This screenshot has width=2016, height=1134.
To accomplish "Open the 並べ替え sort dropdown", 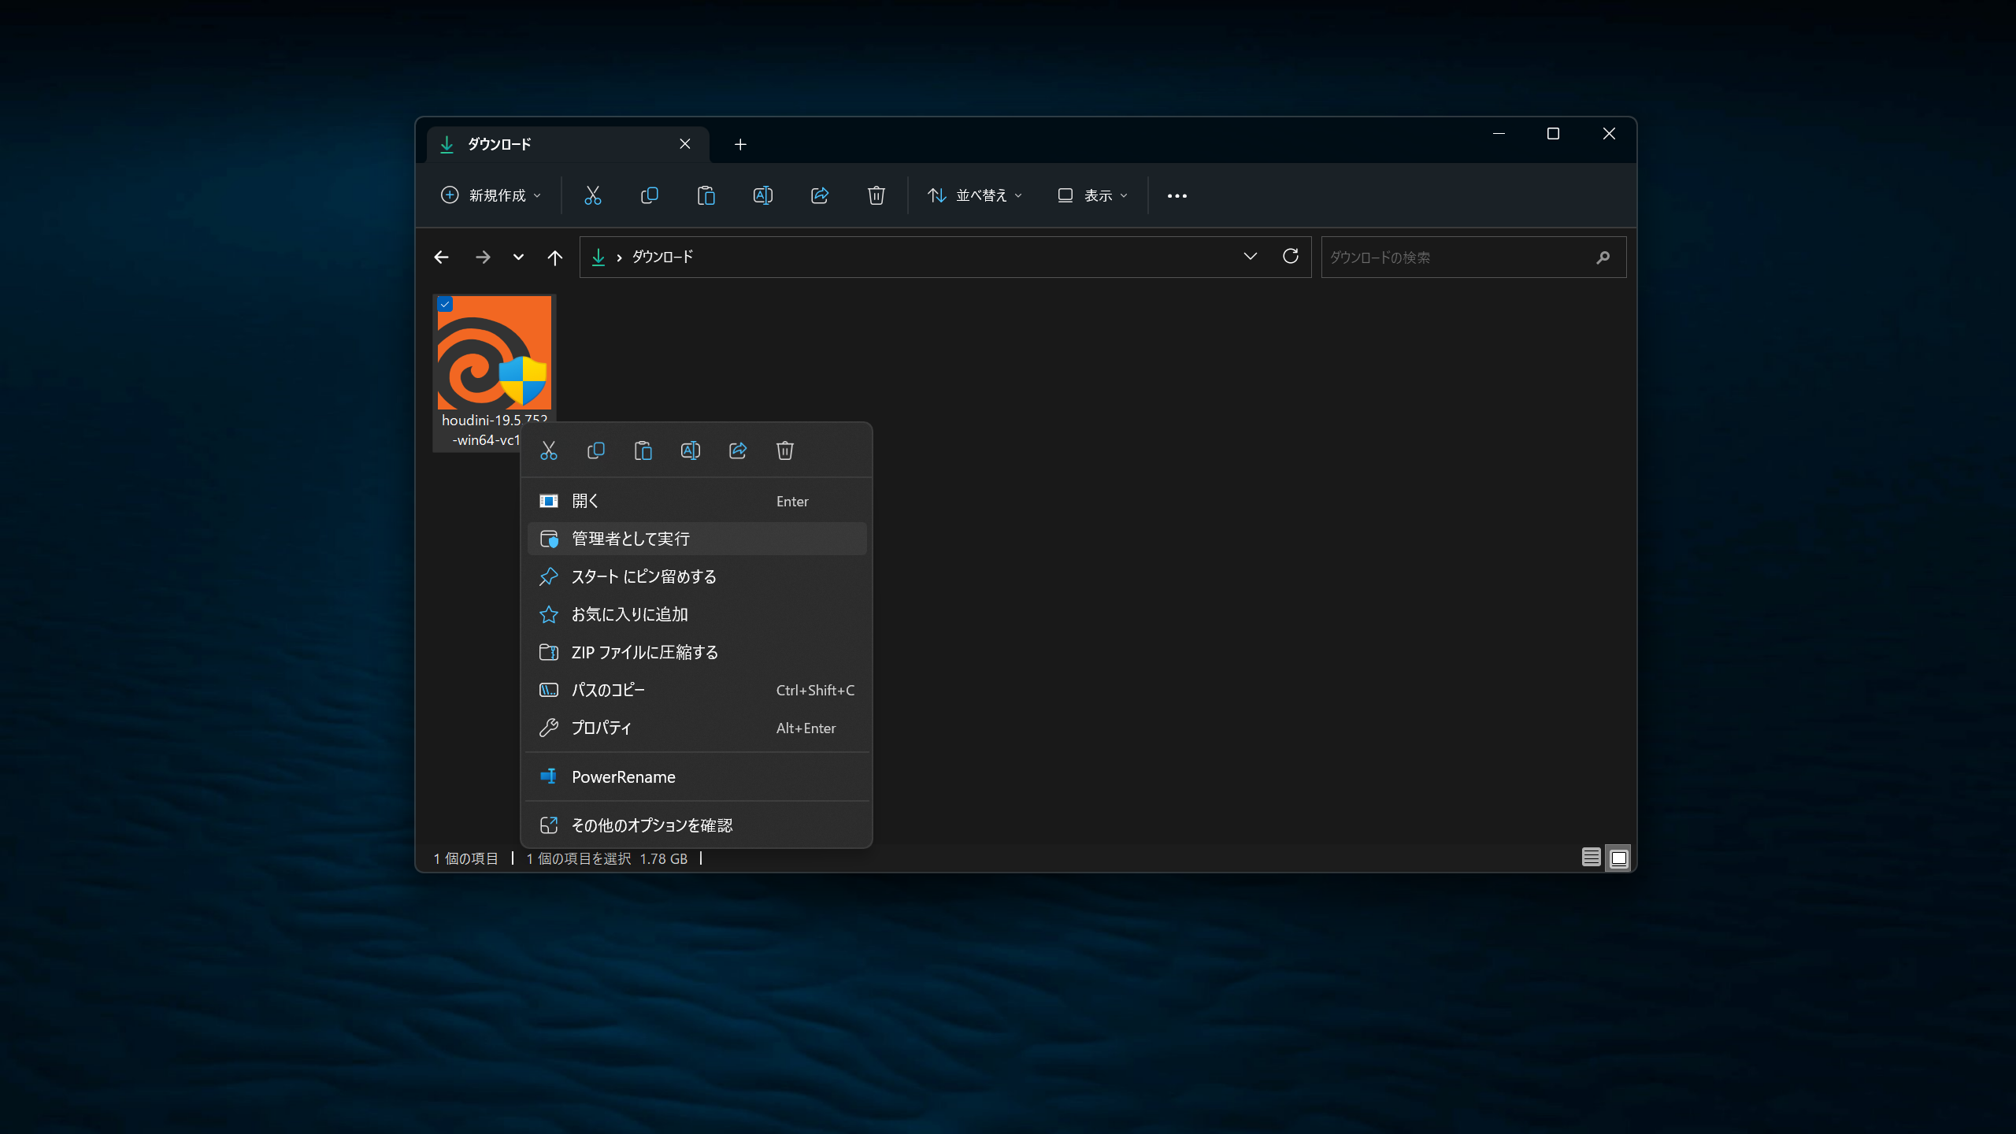I will click(975, 195).
